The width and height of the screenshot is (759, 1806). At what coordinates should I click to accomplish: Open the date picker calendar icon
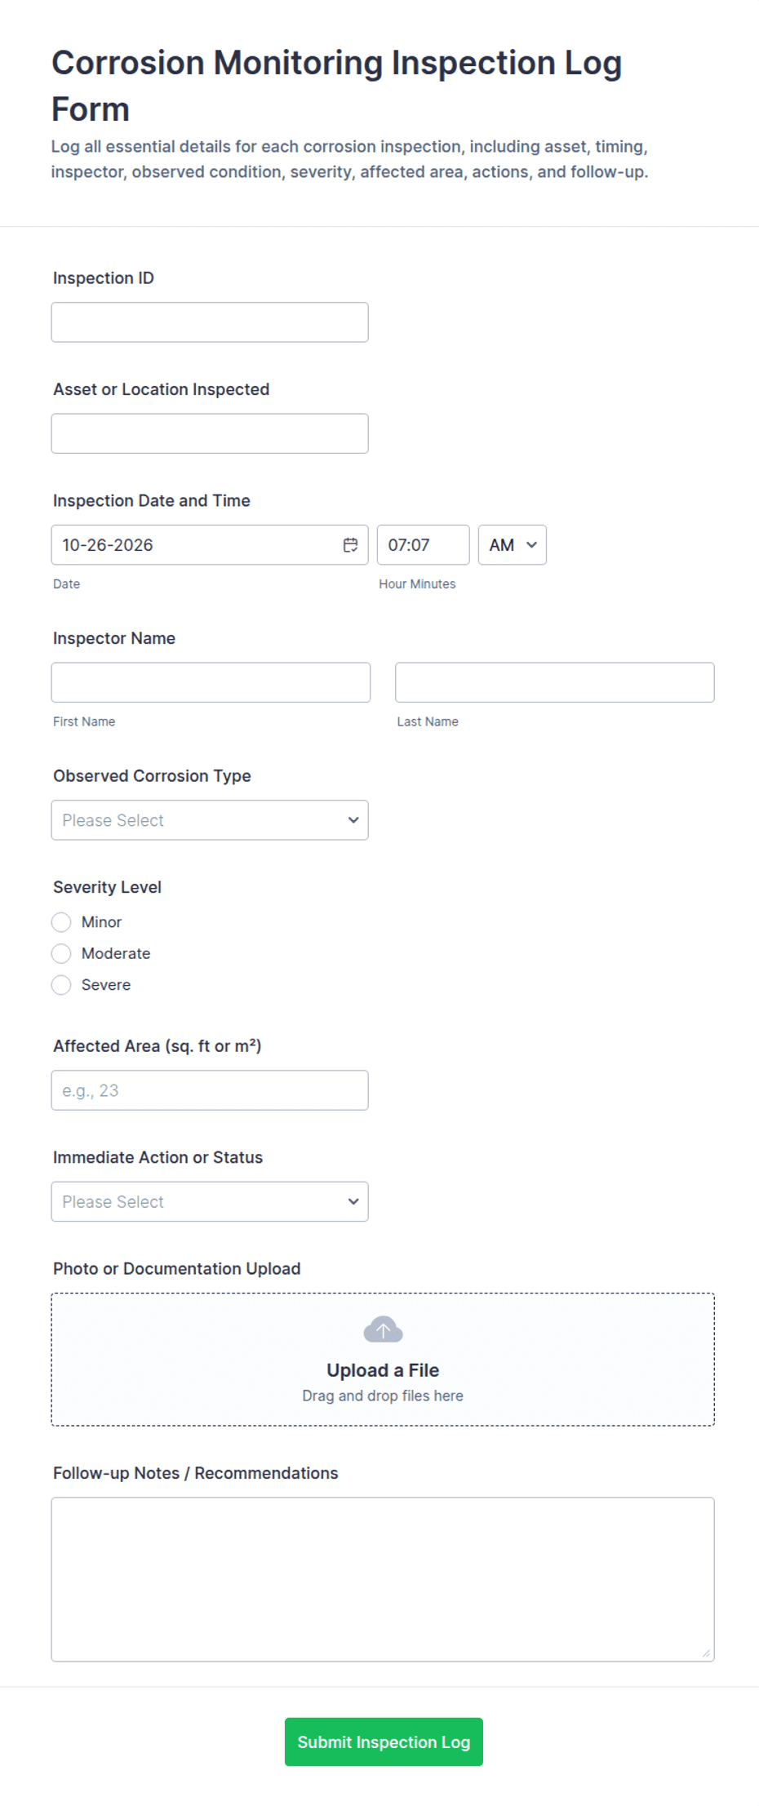pos(350,545)
